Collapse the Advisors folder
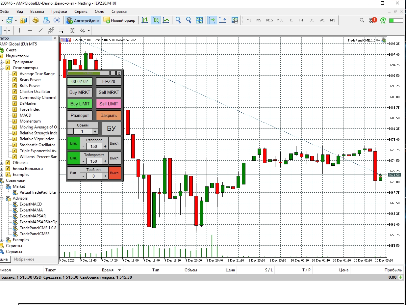 tap(2, 198)
